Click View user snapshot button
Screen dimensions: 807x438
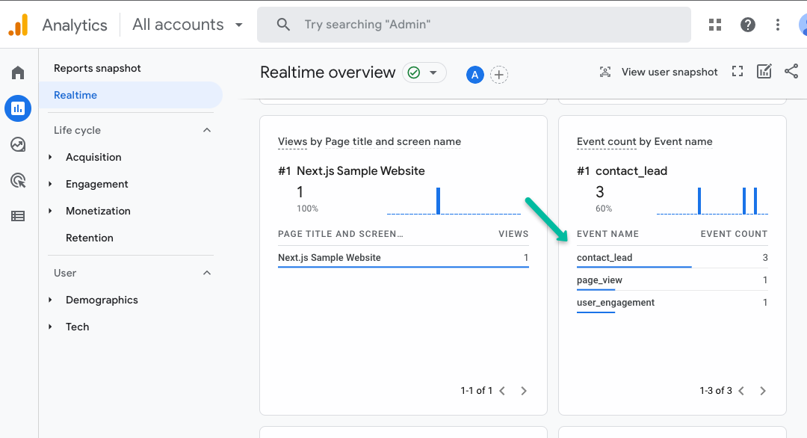(658, 72)
